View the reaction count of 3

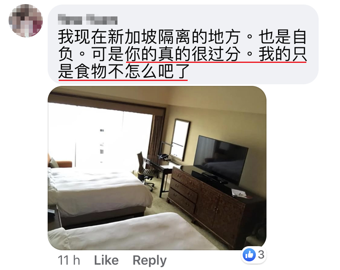(x=261, y=255)
